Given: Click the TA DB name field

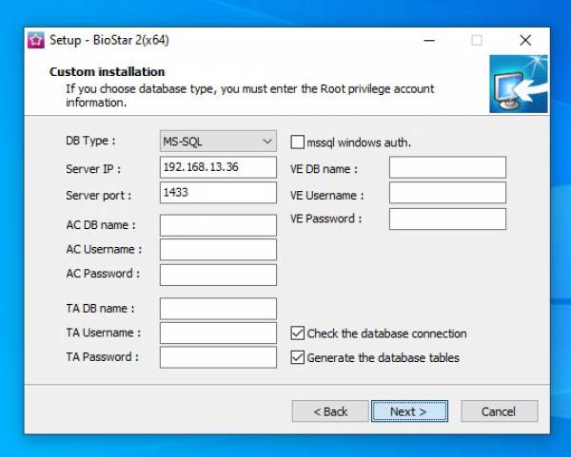Looking at the screenshot, I should click(x=218, y=309).
